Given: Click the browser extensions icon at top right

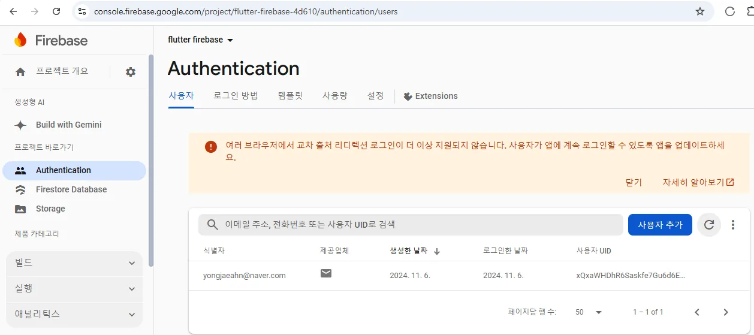Looking at the screenshot, I should (x=750, y=11).
